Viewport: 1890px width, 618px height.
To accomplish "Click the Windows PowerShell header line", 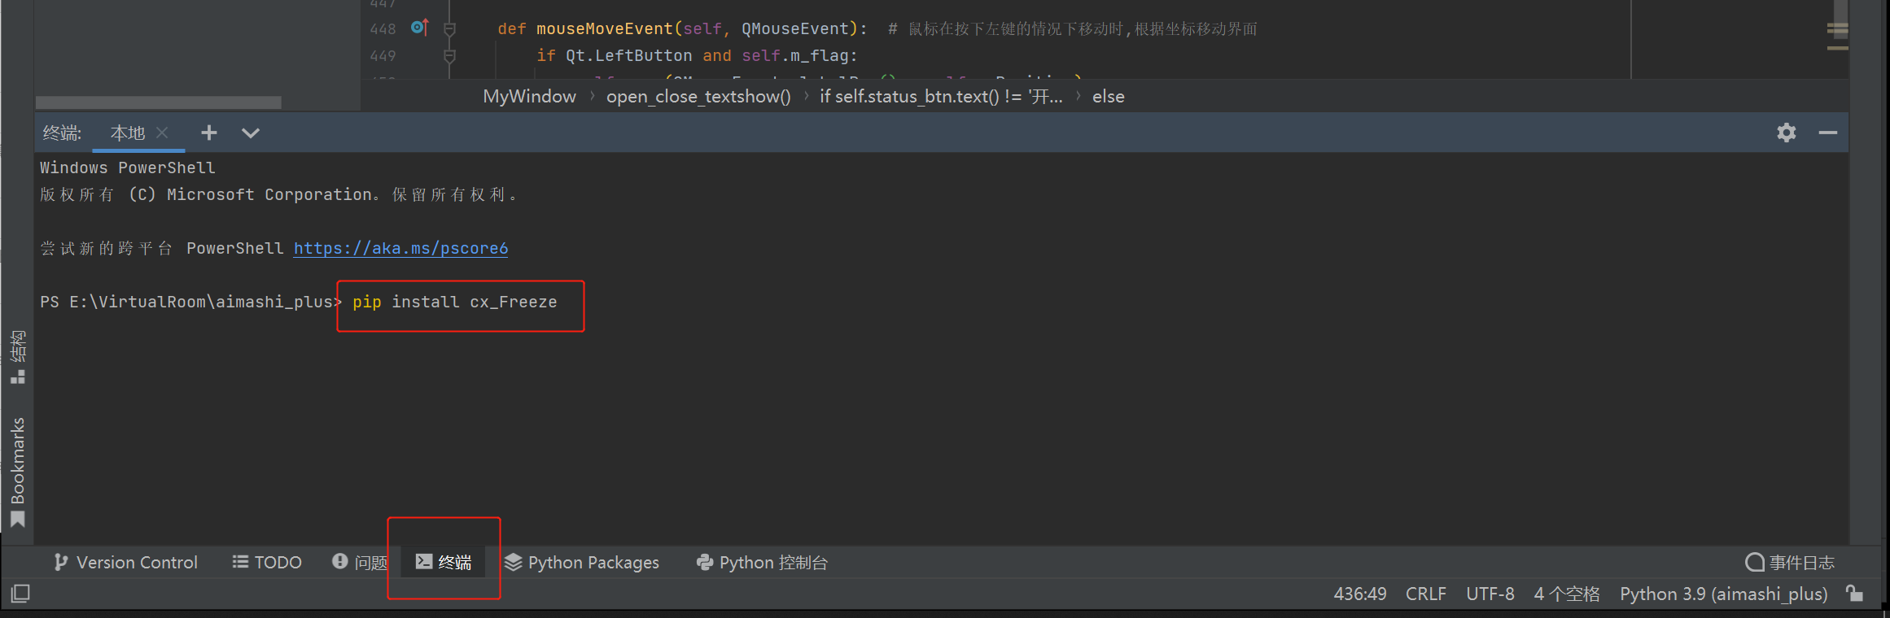I will [x=128, y=168].
